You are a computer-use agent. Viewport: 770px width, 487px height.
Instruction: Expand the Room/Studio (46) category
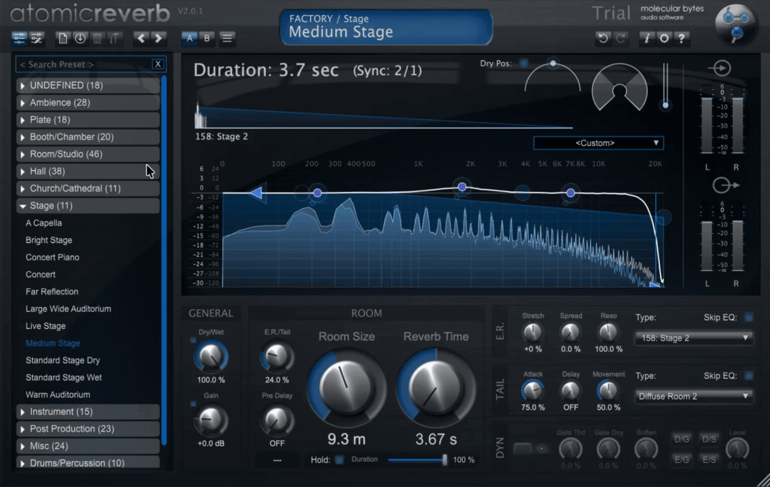point(88,154)
